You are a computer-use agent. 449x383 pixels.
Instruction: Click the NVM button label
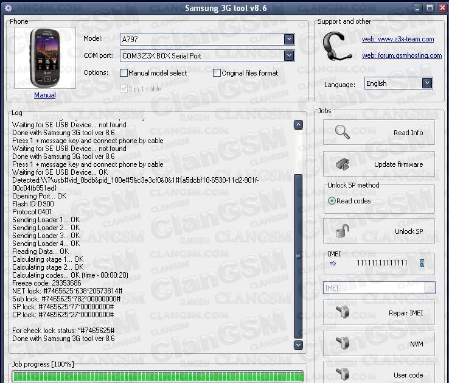416,344
